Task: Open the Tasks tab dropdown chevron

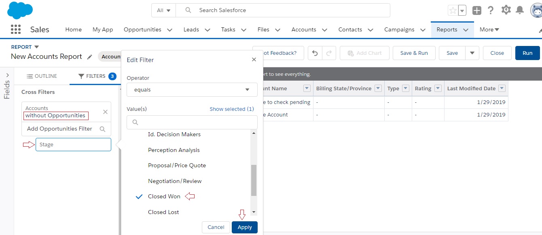Action: (x=243, y=30)
